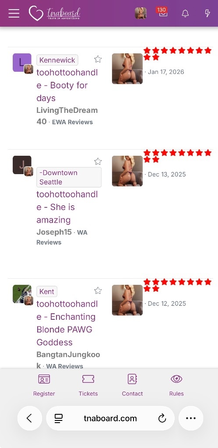Open the browser three-dot more menu
Image resolution: width=218 pixels, height=448 pixels.
pos(191,418)
